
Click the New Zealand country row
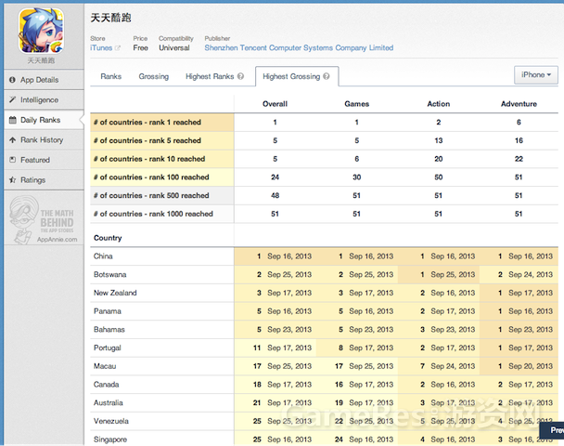[324, 293]
